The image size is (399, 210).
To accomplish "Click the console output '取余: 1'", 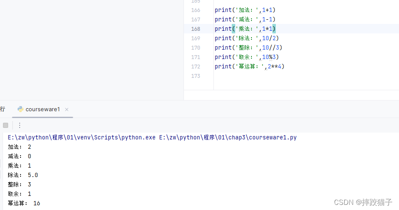I will point(19,194).
